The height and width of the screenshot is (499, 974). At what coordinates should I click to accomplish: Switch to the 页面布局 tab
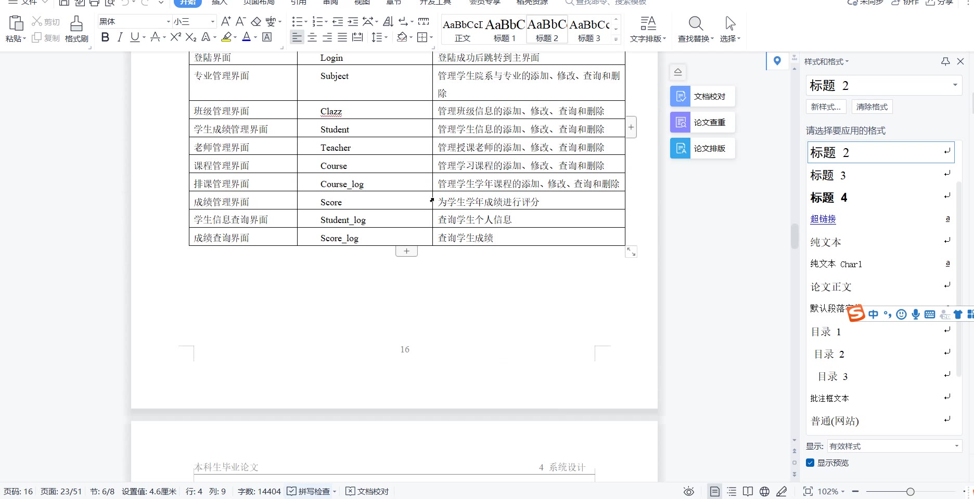(x=259, y=3)
